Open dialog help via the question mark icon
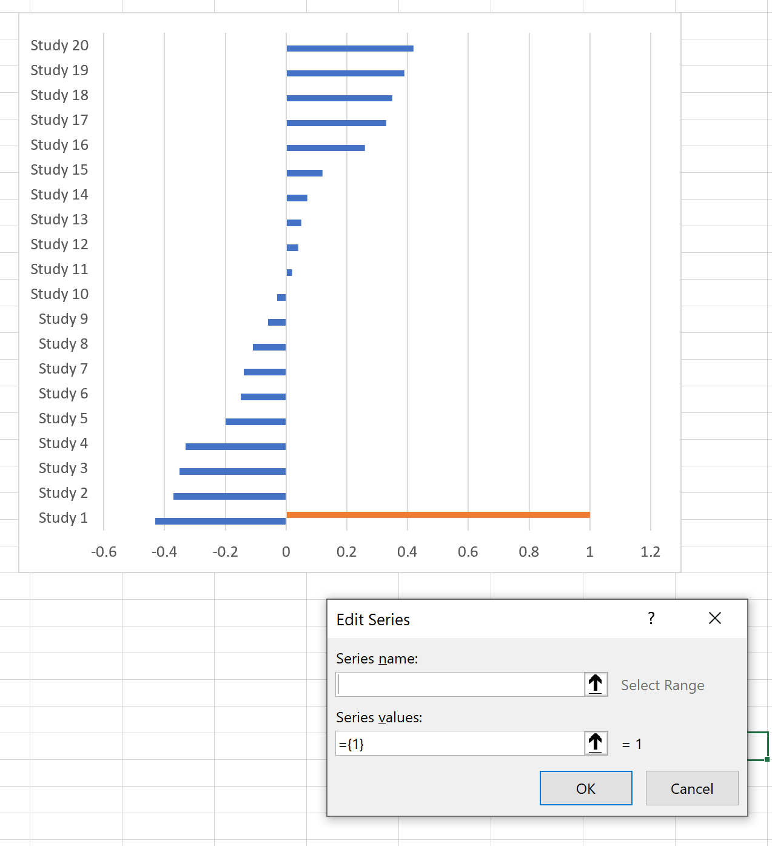772x846 pixels. coord(651,619)
